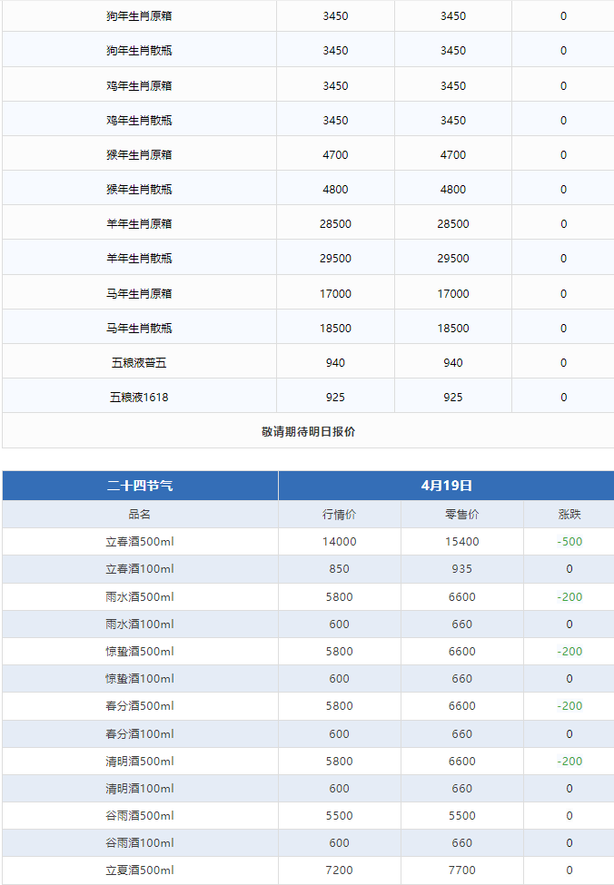The image size is (614, 885).
Task: Click the 清明酒500ml product name
Action: coord(140,761)
